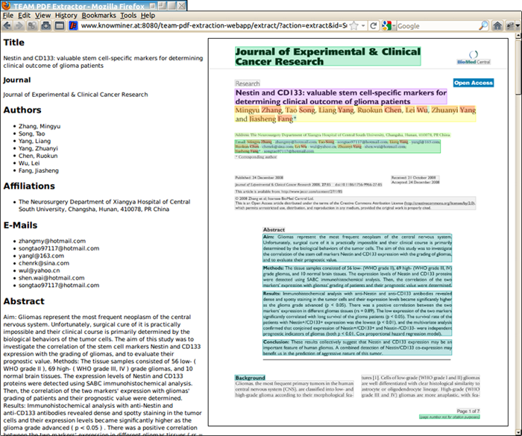Select author 'Song, Tao' in the list
The height and width of the screenshot is (436, 522).
31,133
